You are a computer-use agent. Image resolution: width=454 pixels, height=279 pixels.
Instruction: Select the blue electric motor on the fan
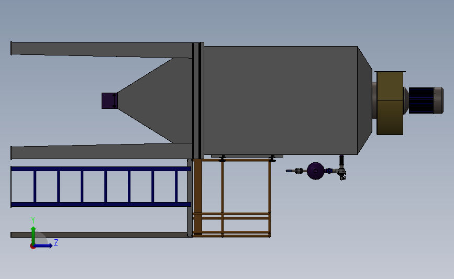[x=426, y=101]
